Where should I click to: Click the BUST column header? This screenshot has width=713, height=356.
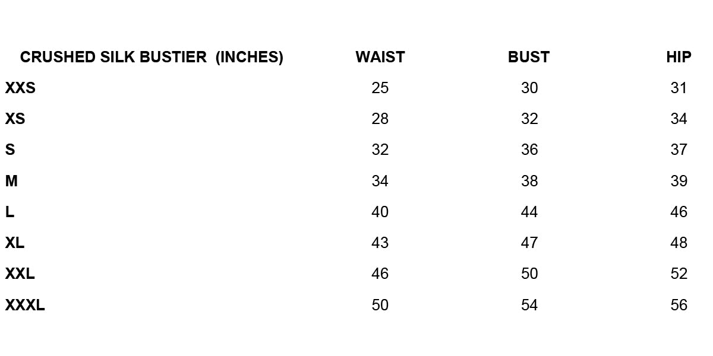point(529,57)
